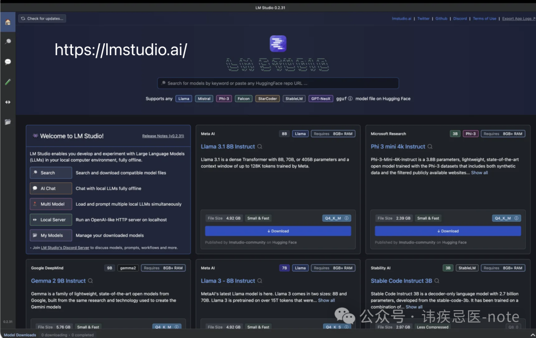Viewport: 536px width, 338px height.
Task: Click the Local Server button in Welcome panel
Action: (x=51, y=220)
